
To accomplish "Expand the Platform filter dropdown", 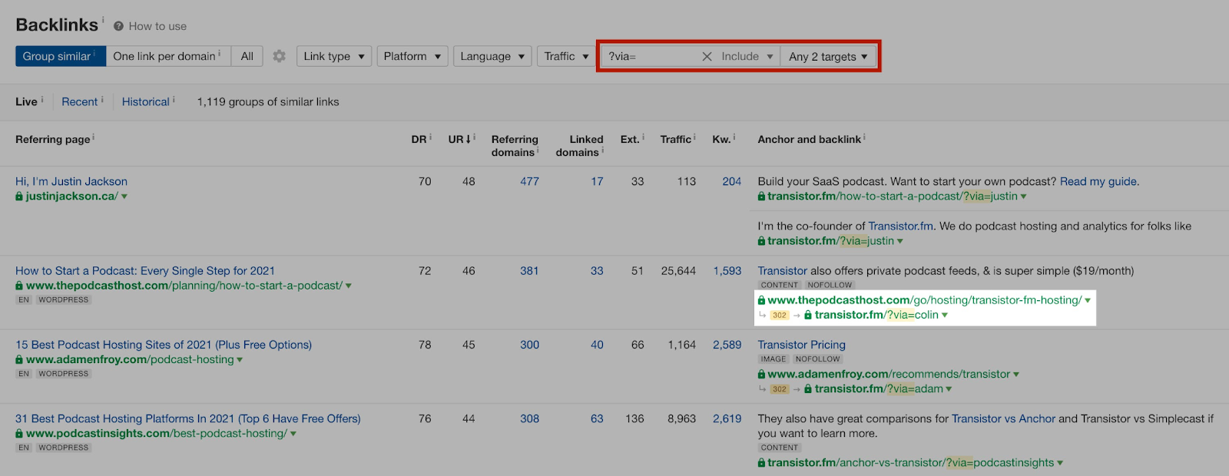I will pos(412,56).
